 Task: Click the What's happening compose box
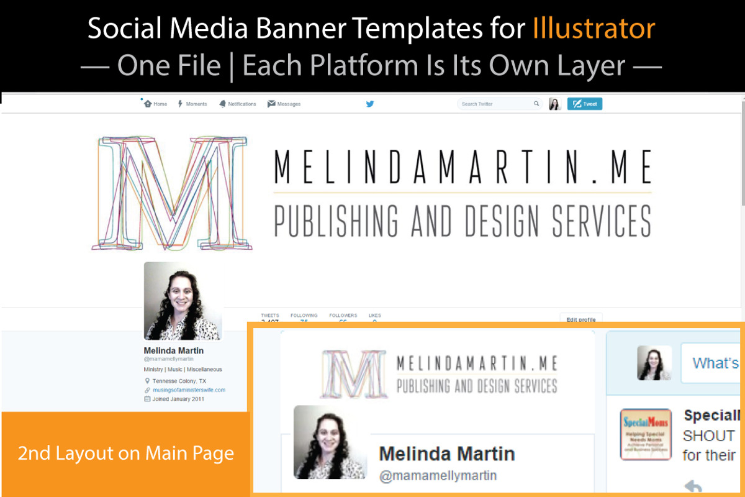[x=711, y=363]
